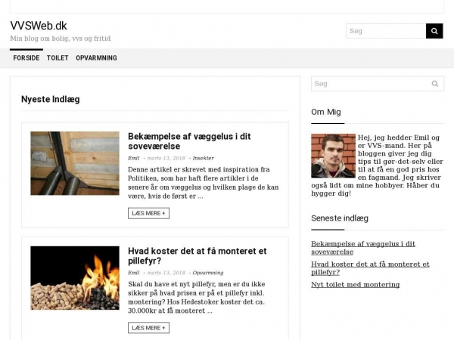
Task: Click the 'Hvad koster det' pillefyr heading
Action: tap(197, 256)
